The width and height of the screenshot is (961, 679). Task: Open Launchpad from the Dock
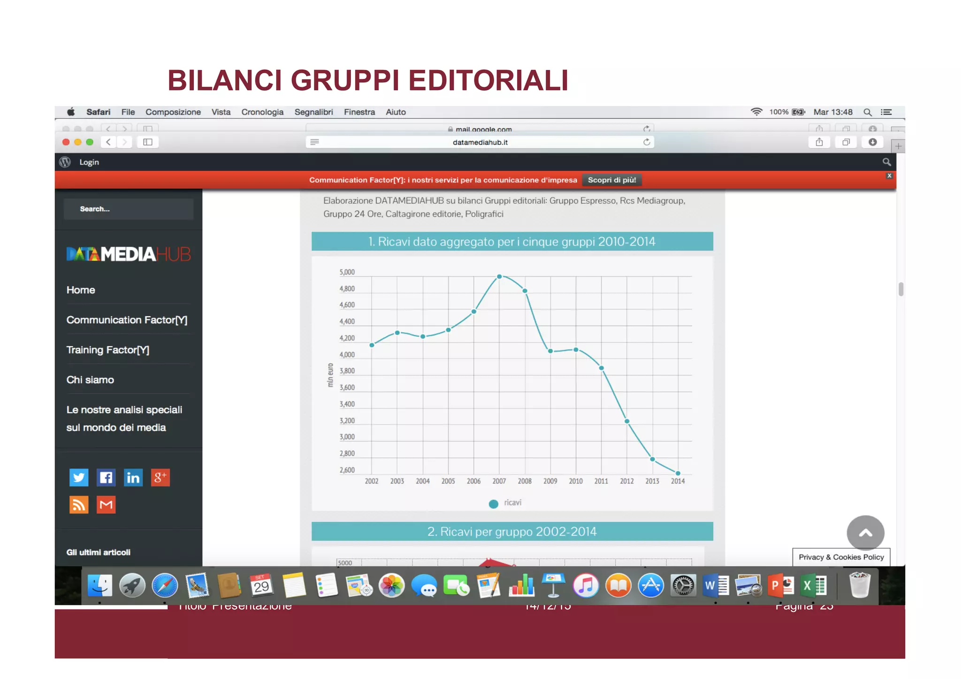pyautogui.click(x=132, y=586)
